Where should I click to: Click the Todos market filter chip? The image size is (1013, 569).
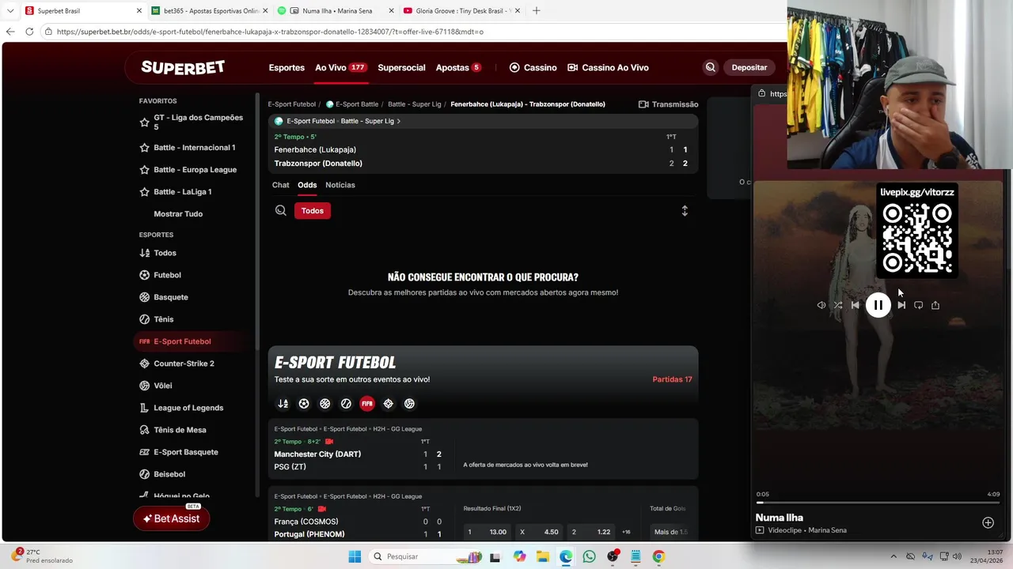coord(313,210)
